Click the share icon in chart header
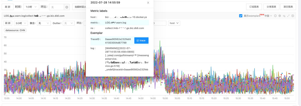The width and height of the screenshot is (301, 106). click(284, 16)
